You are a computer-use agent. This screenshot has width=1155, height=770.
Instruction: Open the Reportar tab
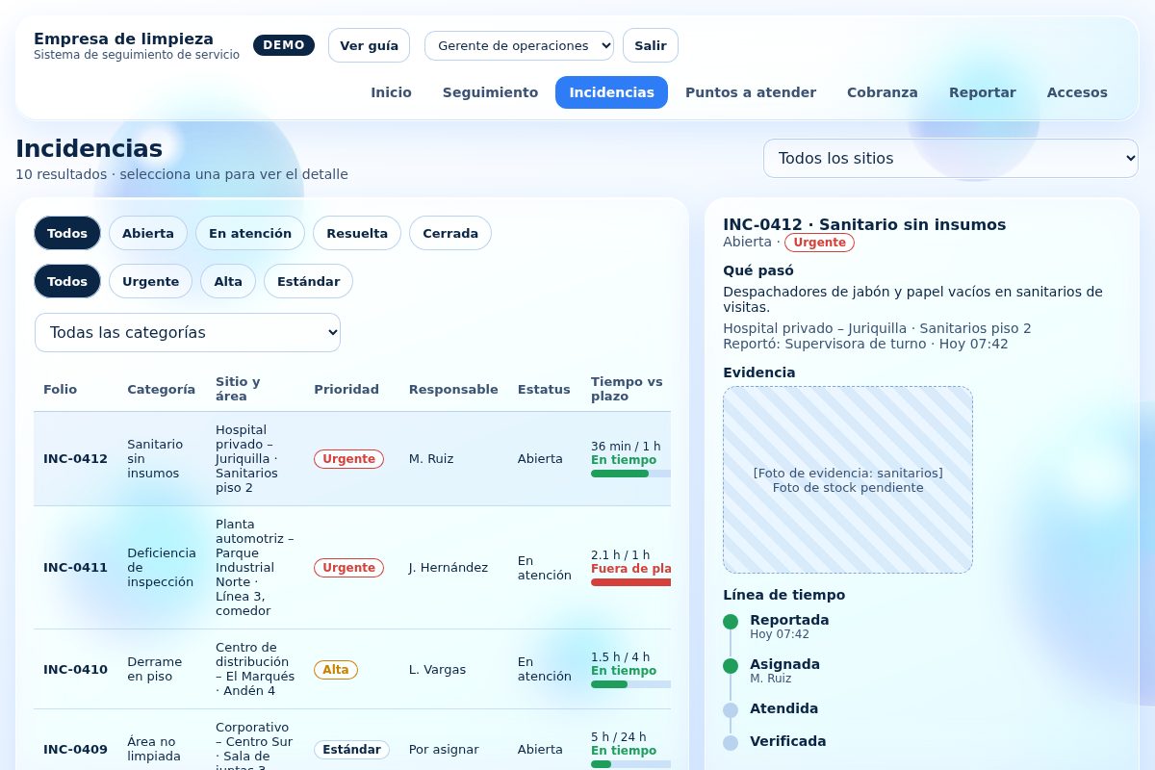[x=983, y=92]
